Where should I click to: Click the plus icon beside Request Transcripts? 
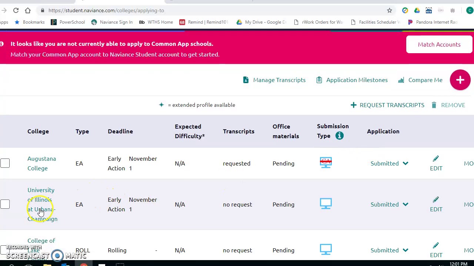click(x=353, y=105)
